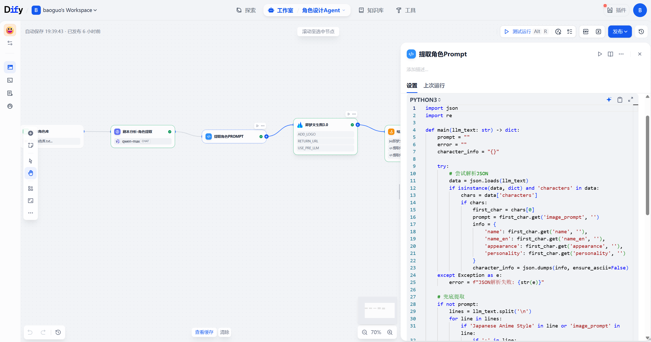Click the export image icon on canvas toolbar
This screenshot has width=651, height=342.
pyautogui.click(x=31, y=201)
